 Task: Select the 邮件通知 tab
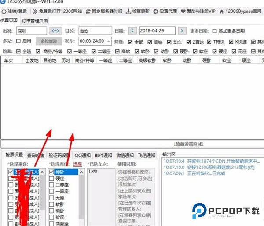(103, 156)
